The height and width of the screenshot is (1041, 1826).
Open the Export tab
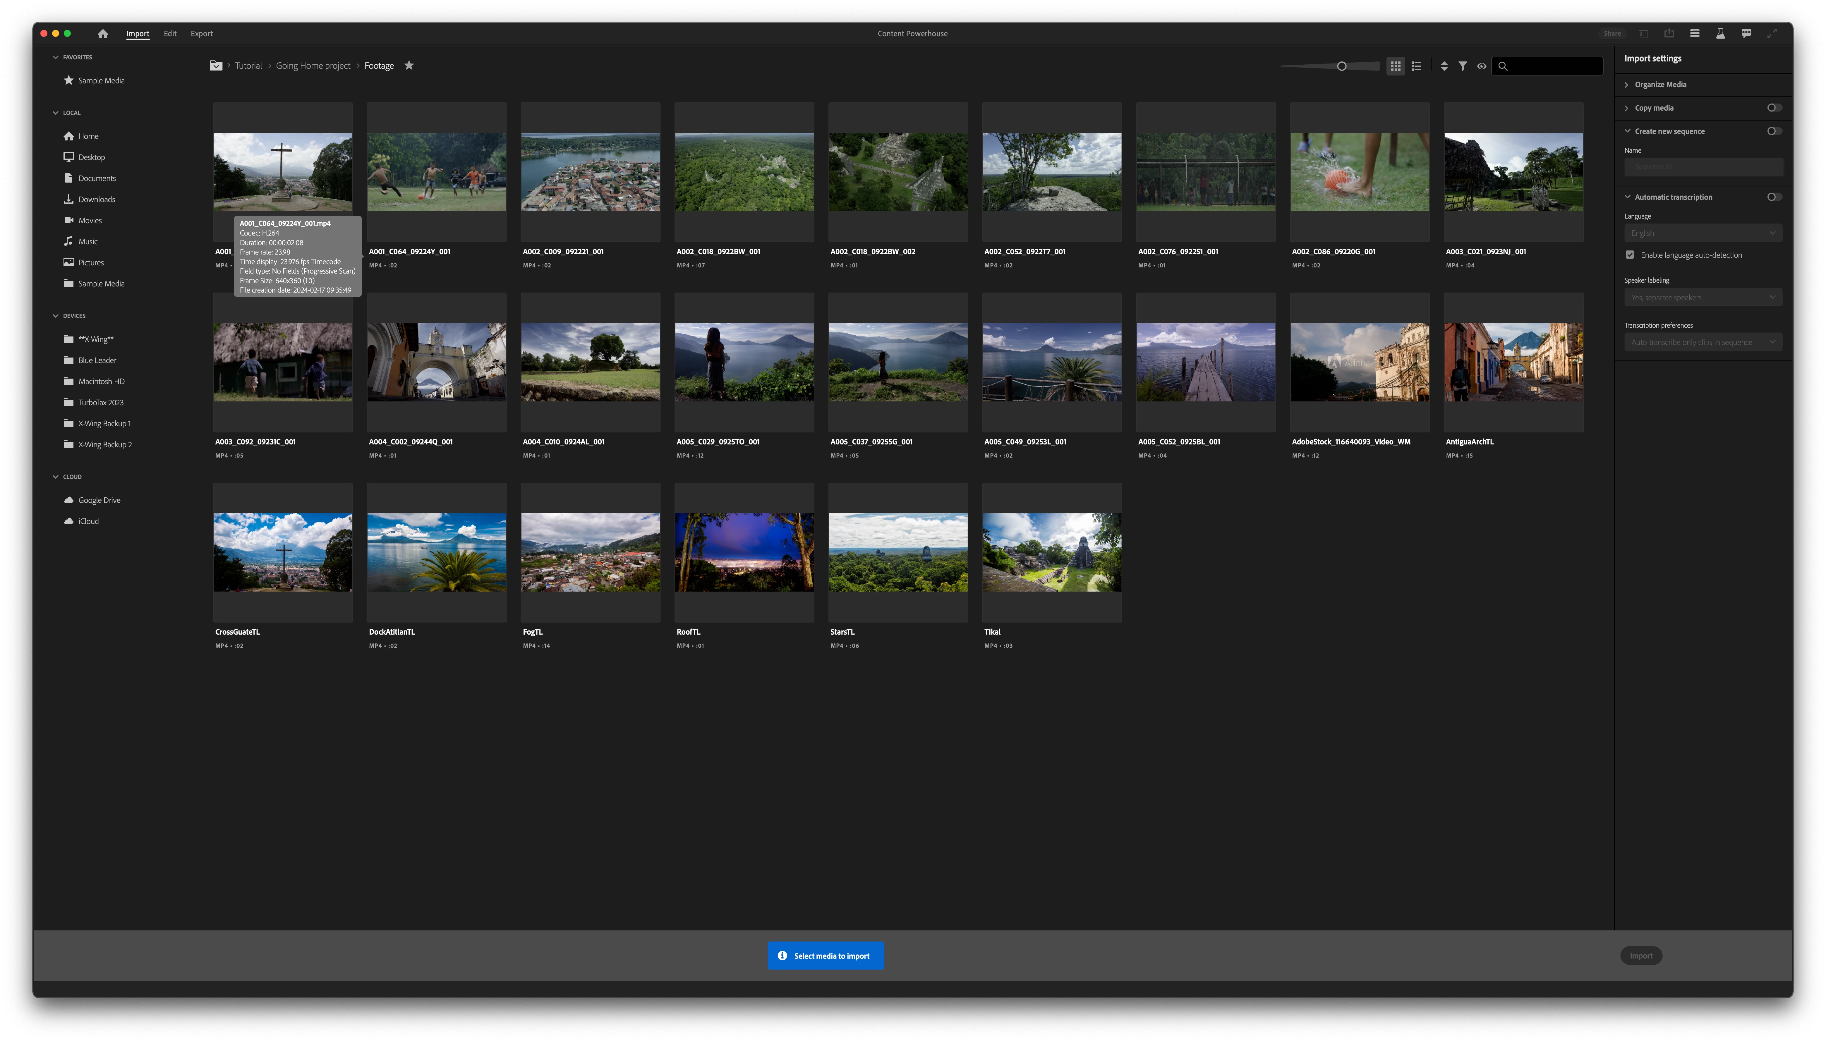(202, 34)
